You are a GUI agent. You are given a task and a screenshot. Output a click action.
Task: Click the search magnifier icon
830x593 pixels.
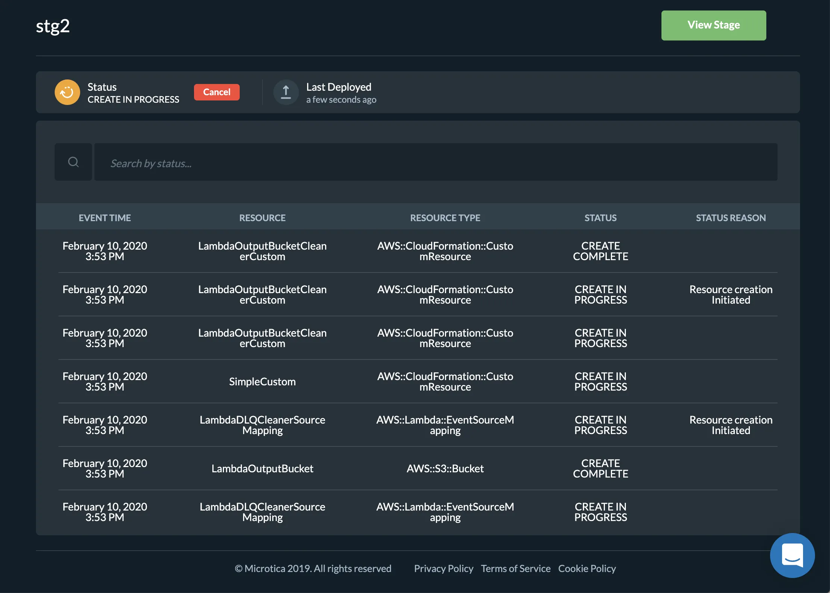pos(73,162)
